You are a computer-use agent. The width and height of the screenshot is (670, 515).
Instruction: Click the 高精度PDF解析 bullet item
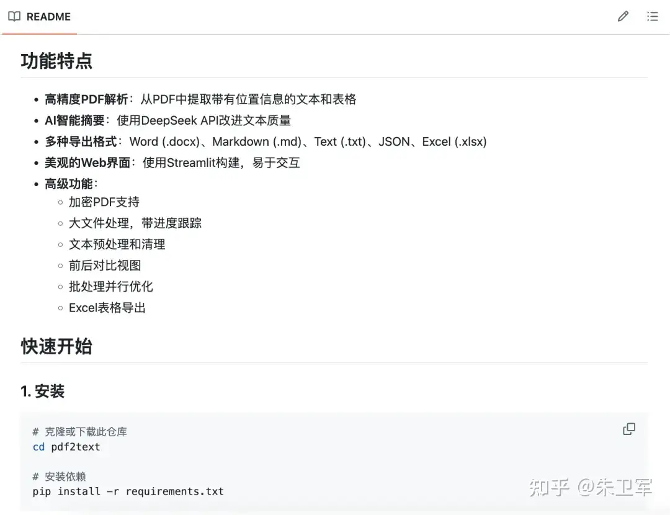[200, 99]
